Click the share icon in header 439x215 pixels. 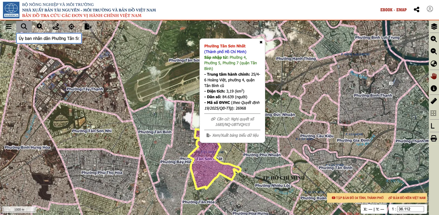(x=417, y=10)
